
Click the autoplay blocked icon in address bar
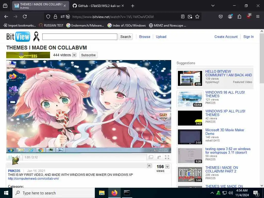click(68, 16)
